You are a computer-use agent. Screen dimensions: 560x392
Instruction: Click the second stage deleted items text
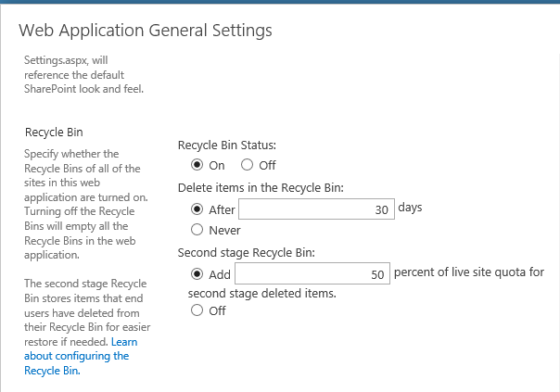(261, 293)
